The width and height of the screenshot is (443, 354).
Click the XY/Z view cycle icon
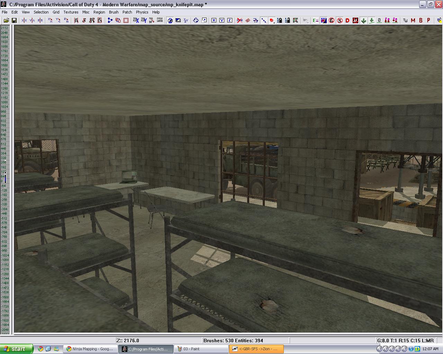[x=186, y=20]
